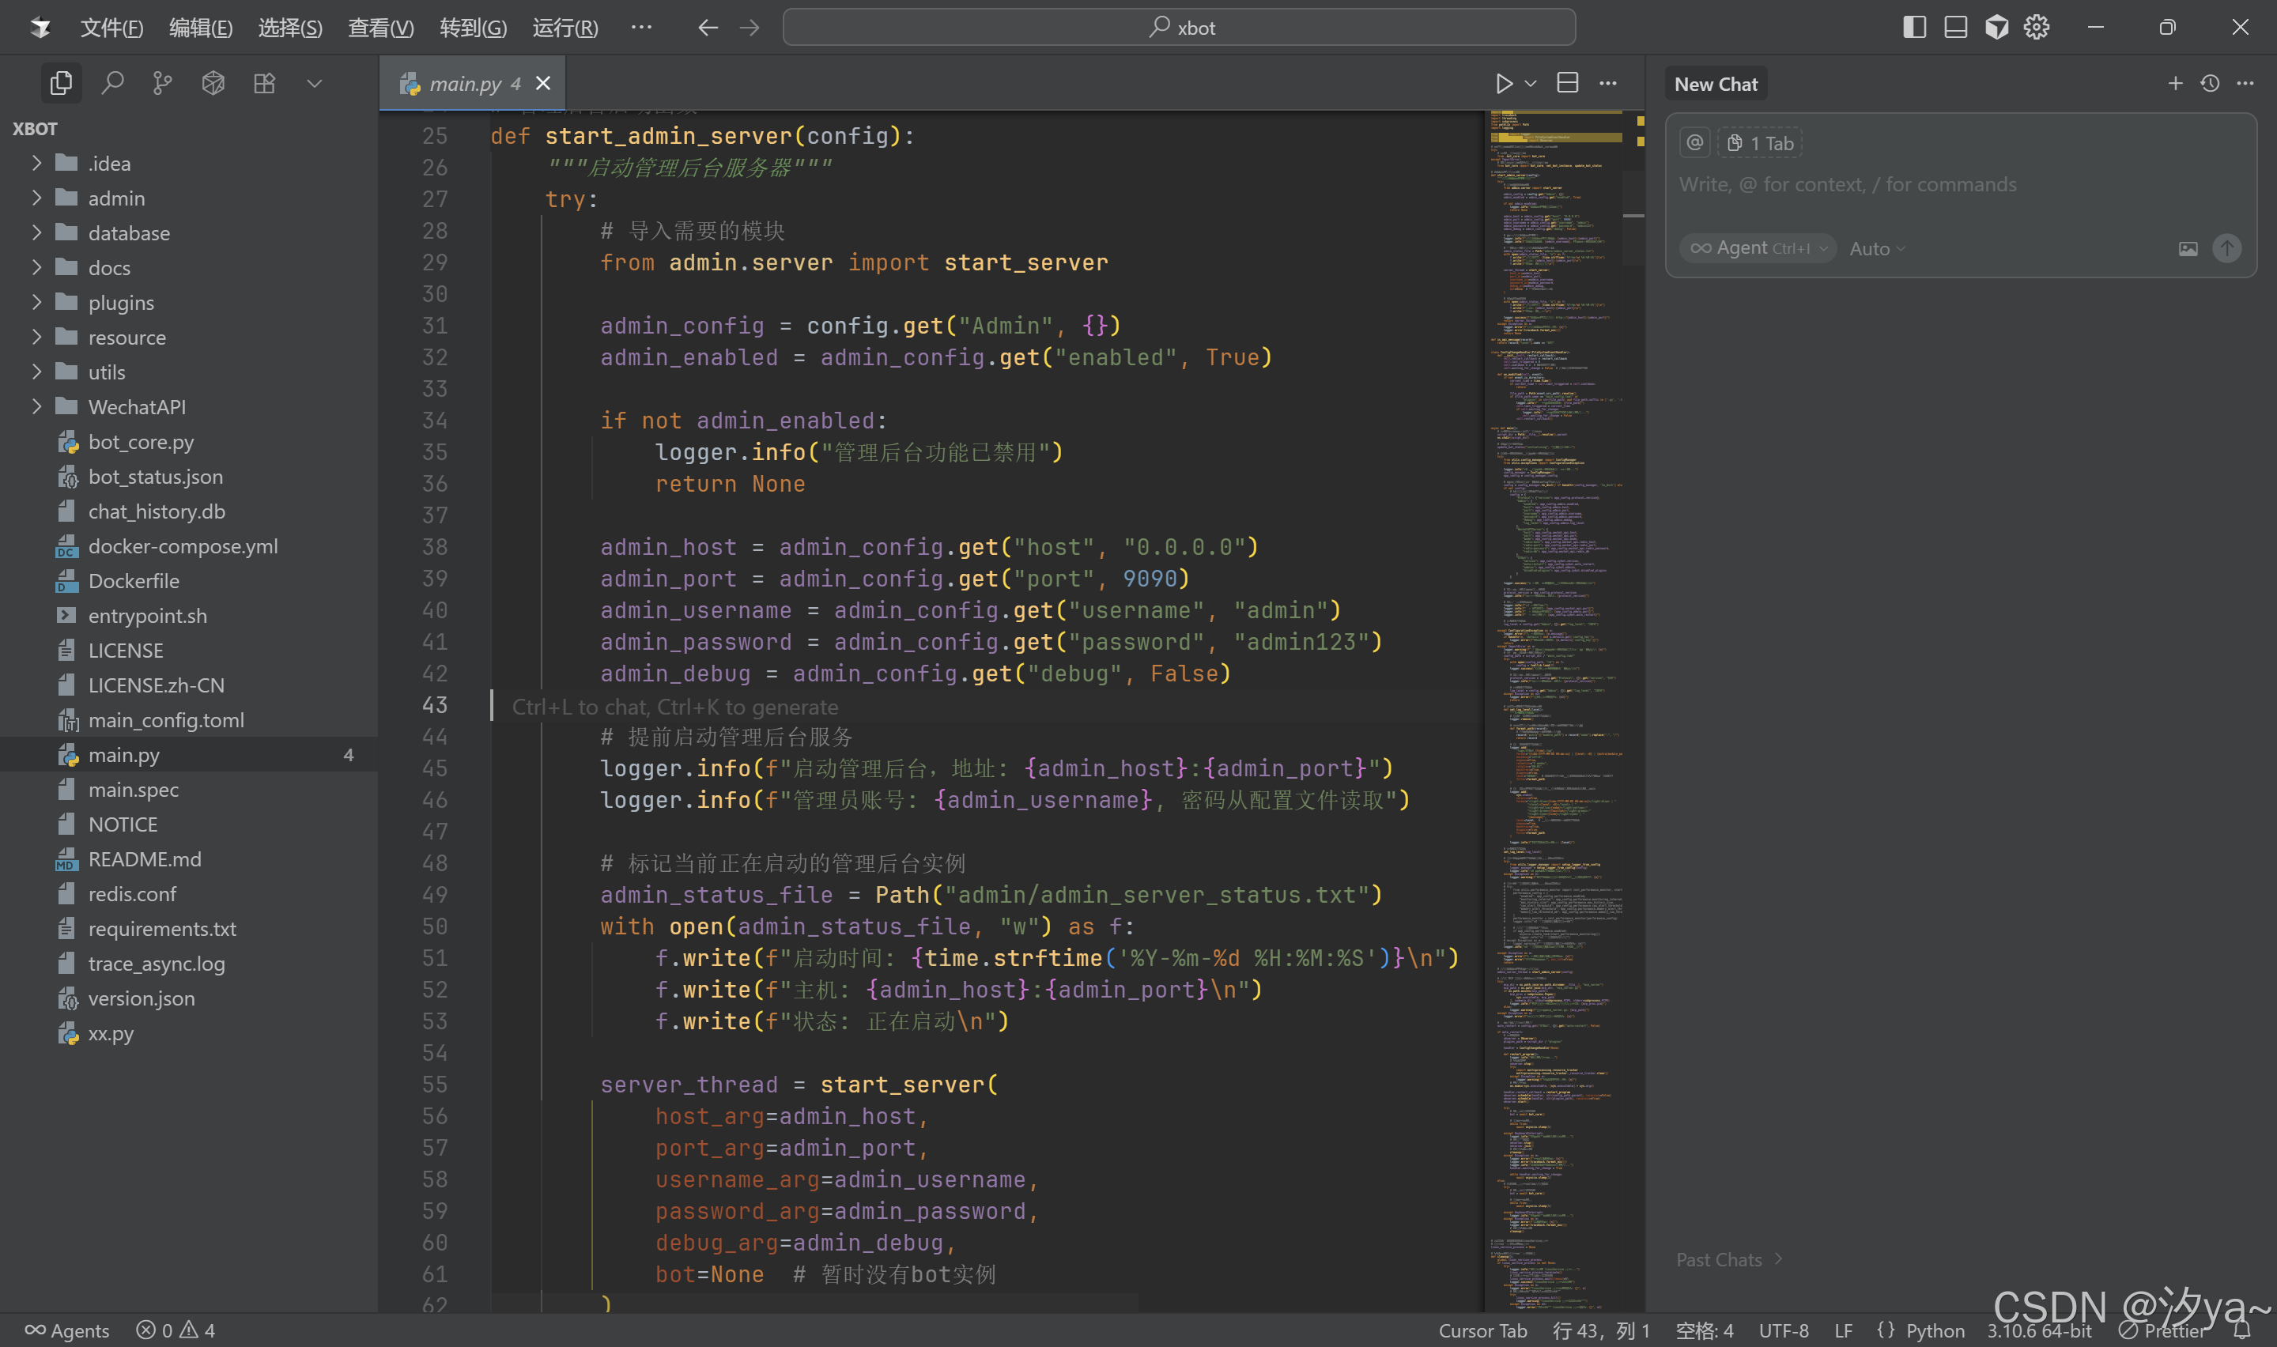Screen dimensions: 2277x1347
Task: Click the xbot command search box
Action: click(x=1179, y=27)
